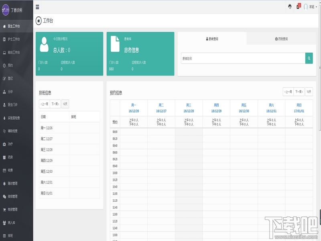Click the 治疗 medkit icon
This screenshot has height=241, width=321.
click(x=4, y=144)
